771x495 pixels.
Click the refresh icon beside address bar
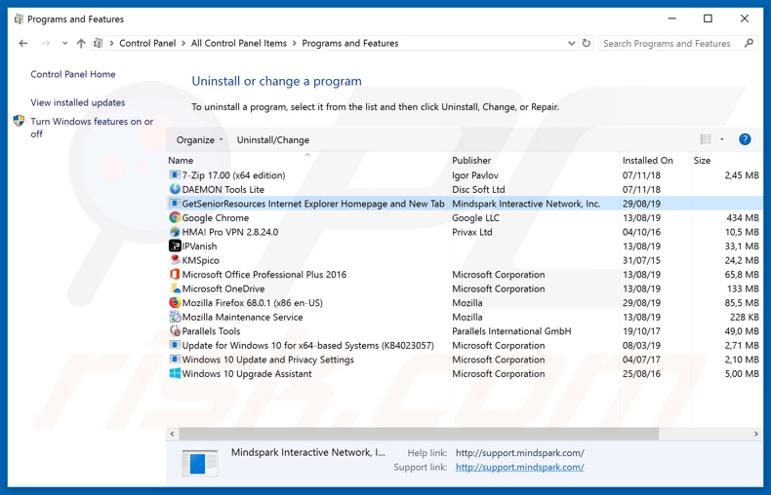[587, 43]
